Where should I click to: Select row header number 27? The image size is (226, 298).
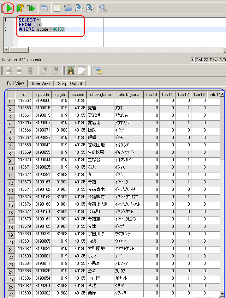[x=11, y=294]
